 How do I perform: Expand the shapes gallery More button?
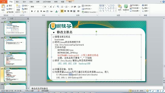pyautogui.click(x=116, y=11)
